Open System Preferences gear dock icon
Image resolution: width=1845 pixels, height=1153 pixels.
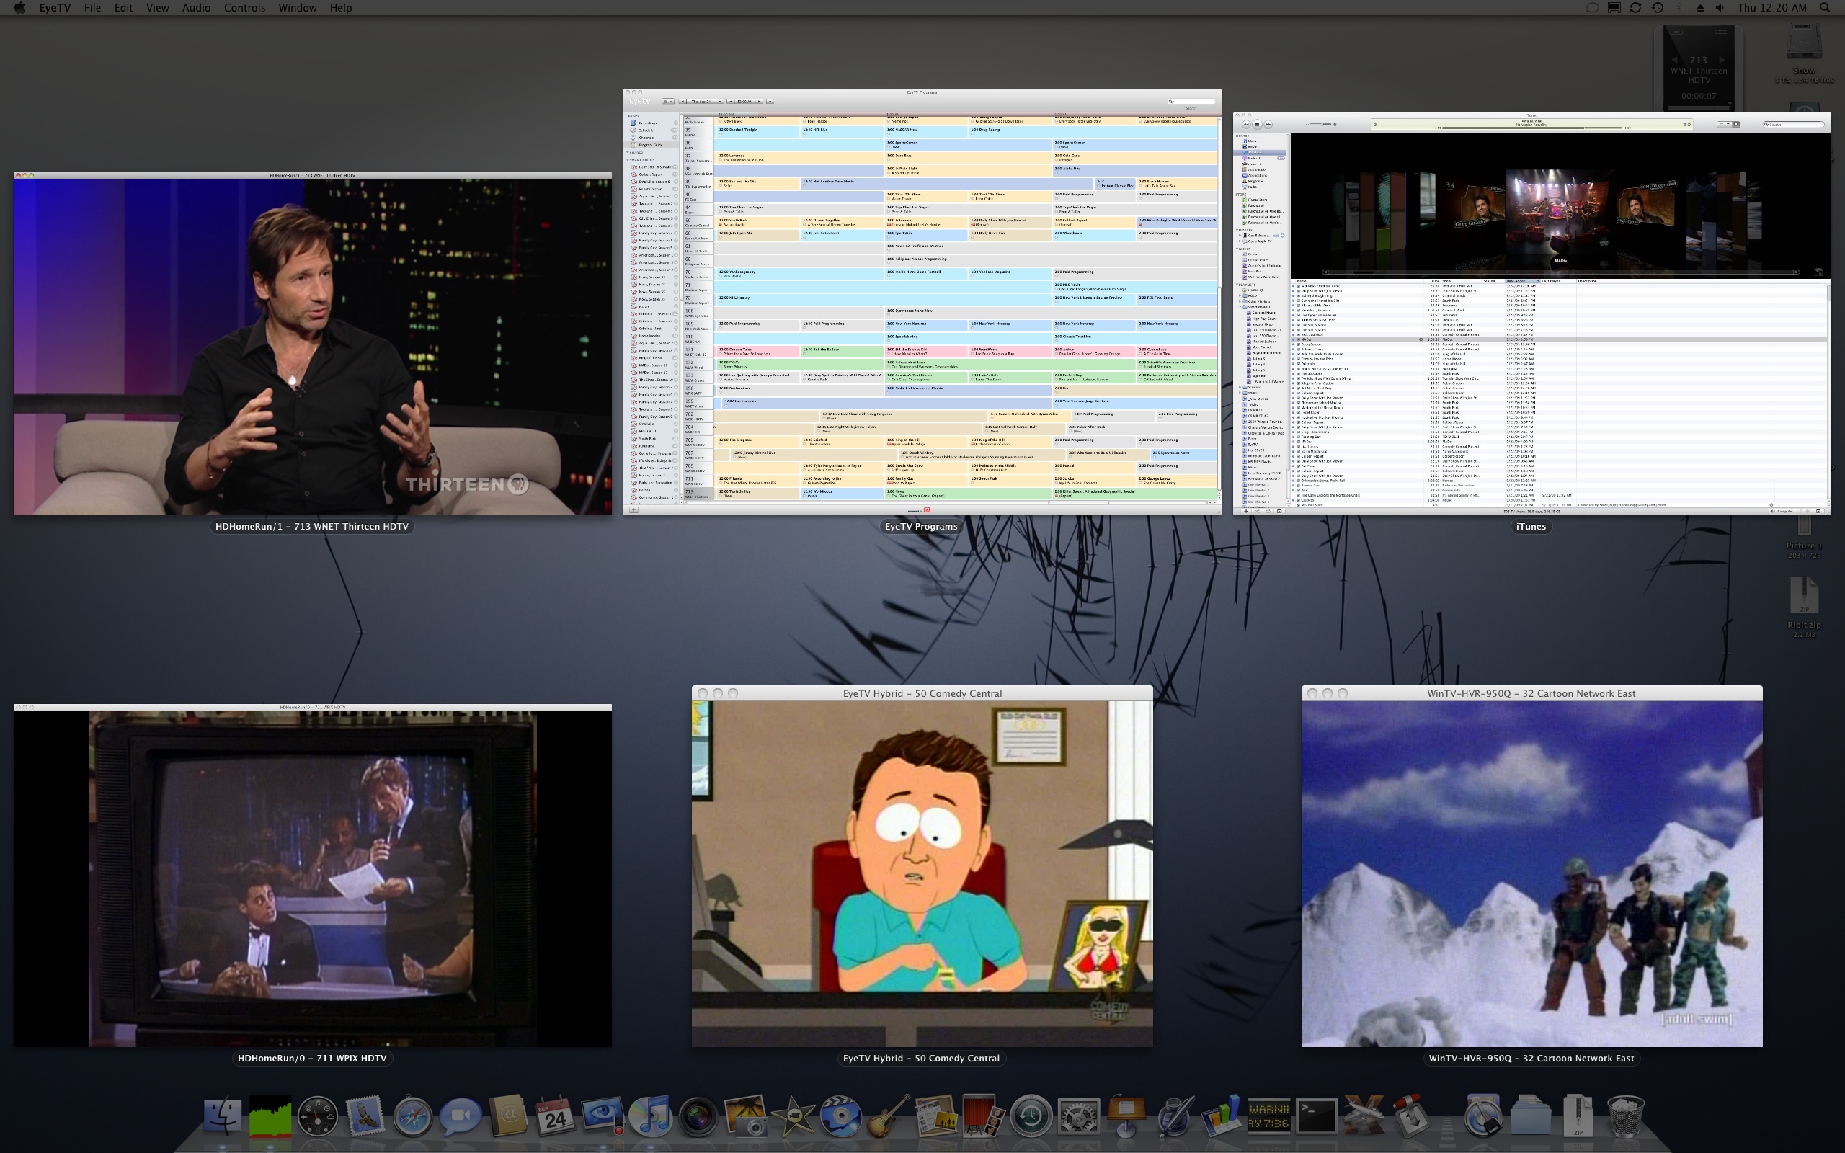tap(1079, 1116)
